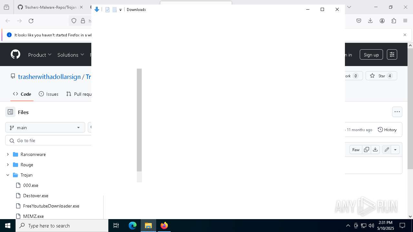The width and height of the screenshot is (413, 232).
Task: Open the tracking protection shield icon
Action: [x=74, y=21]
